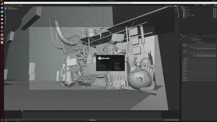Open the object mode dropdown in viewport header
The height and width of the screenshot is (122, 217).
pos(10,6)
